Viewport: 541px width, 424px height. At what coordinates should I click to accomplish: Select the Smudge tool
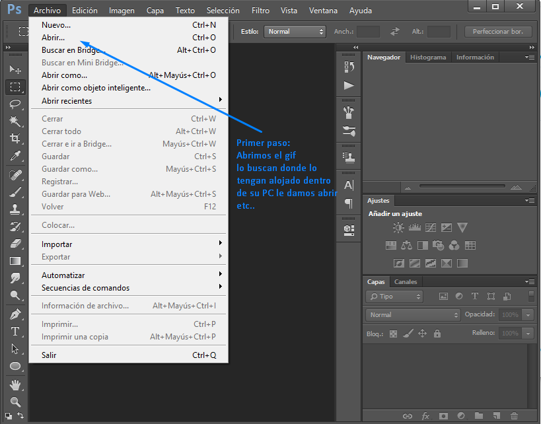click(x=15, y=278)
